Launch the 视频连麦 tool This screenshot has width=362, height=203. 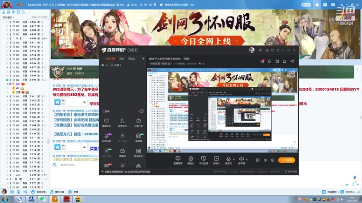click(106, 138)
